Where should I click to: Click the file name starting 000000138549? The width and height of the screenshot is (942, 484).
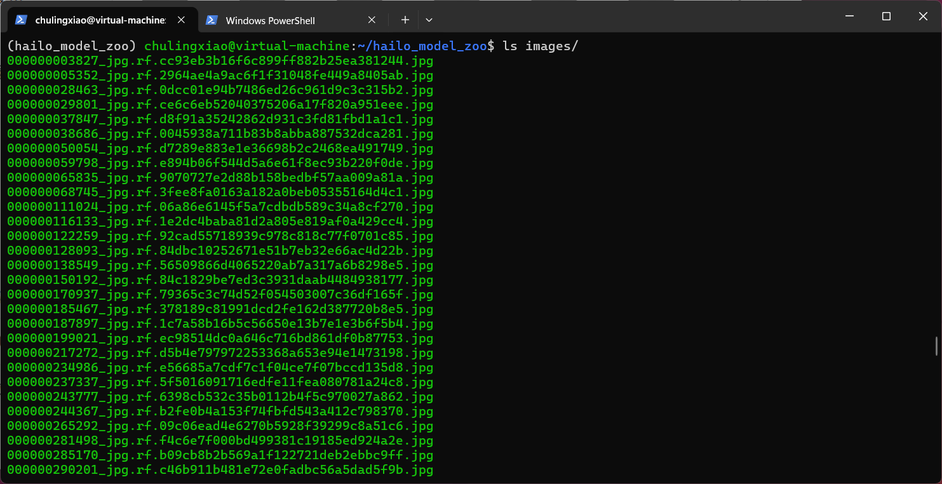[220, 266]
